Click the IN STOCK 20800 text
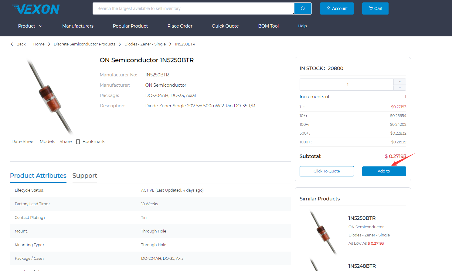The height and width of the screenshot is (271, 452). point(321,69)
